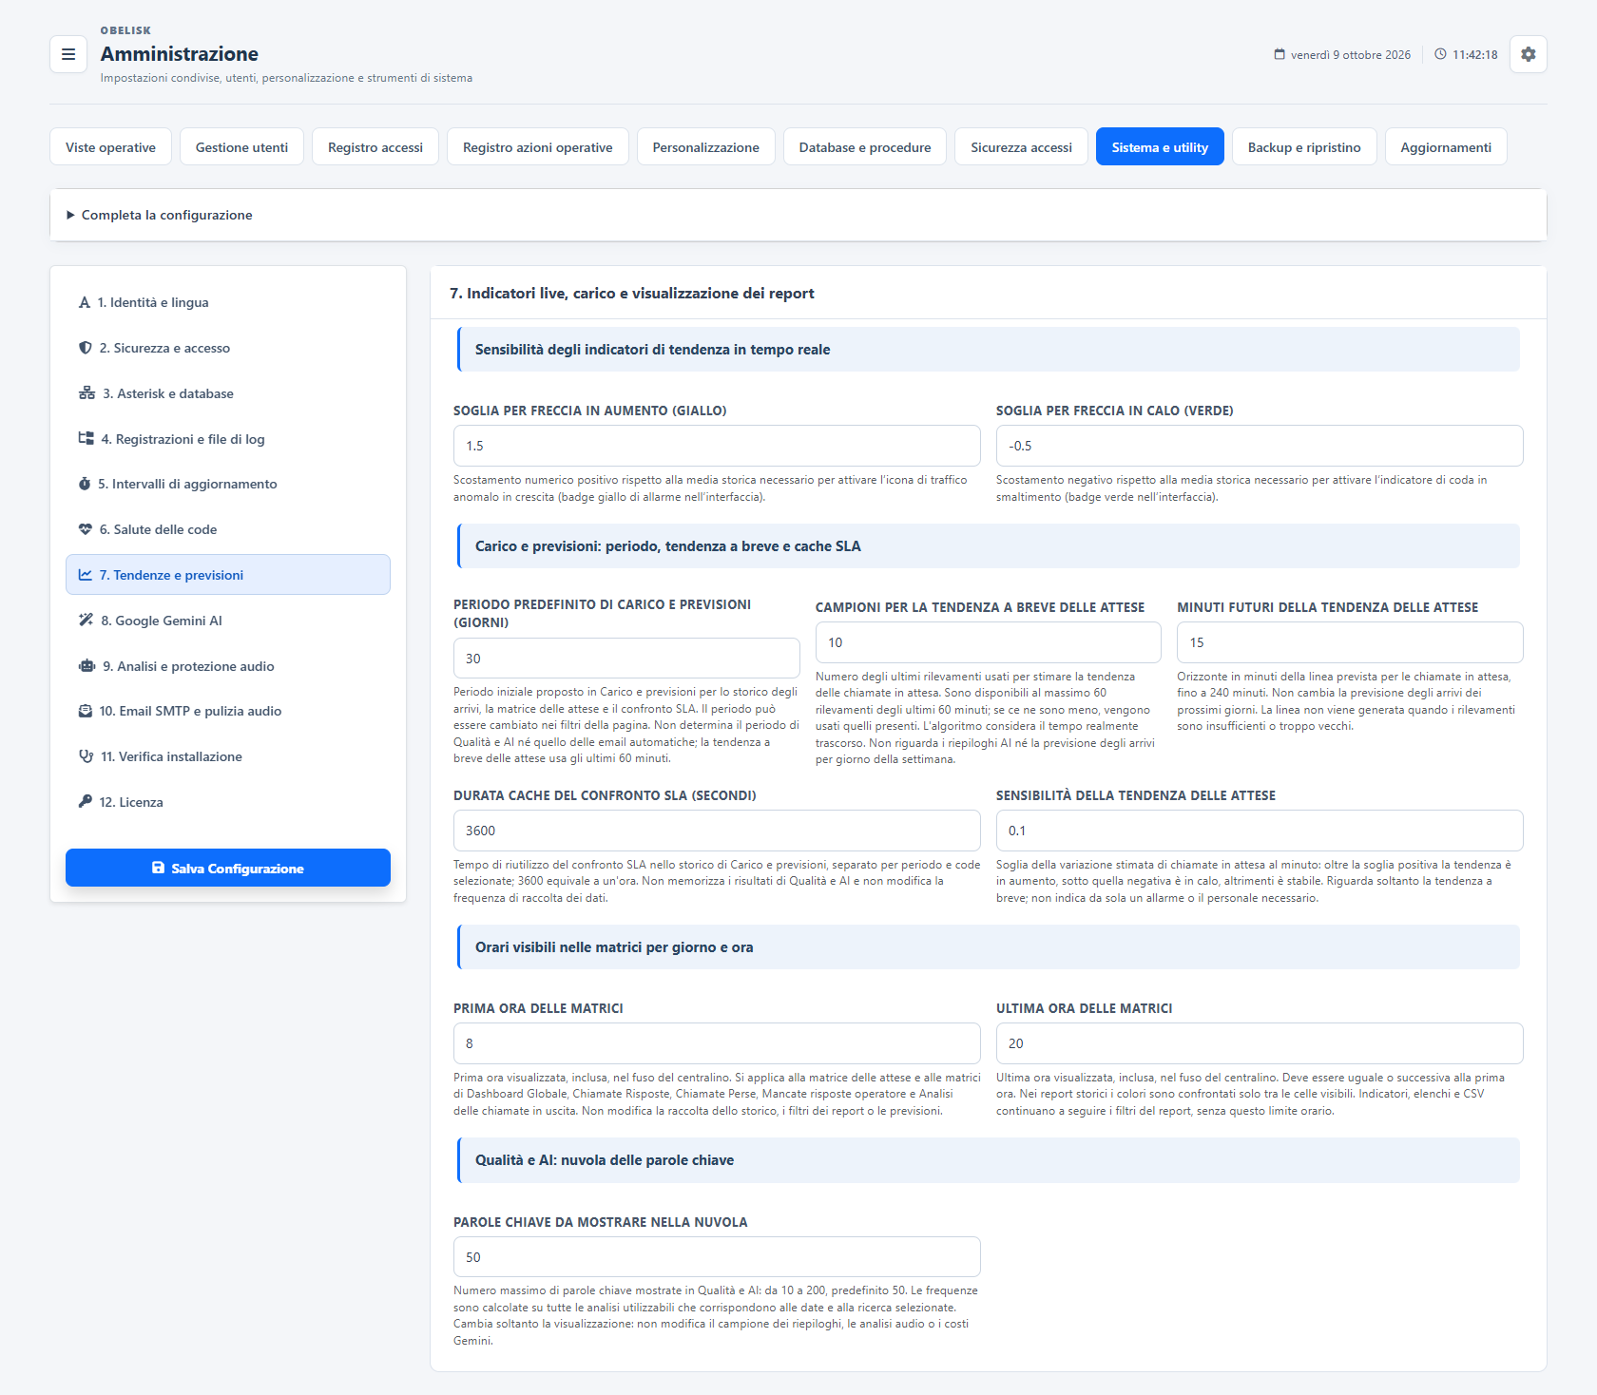Switch to the Viste operative tab

(110, 147)
